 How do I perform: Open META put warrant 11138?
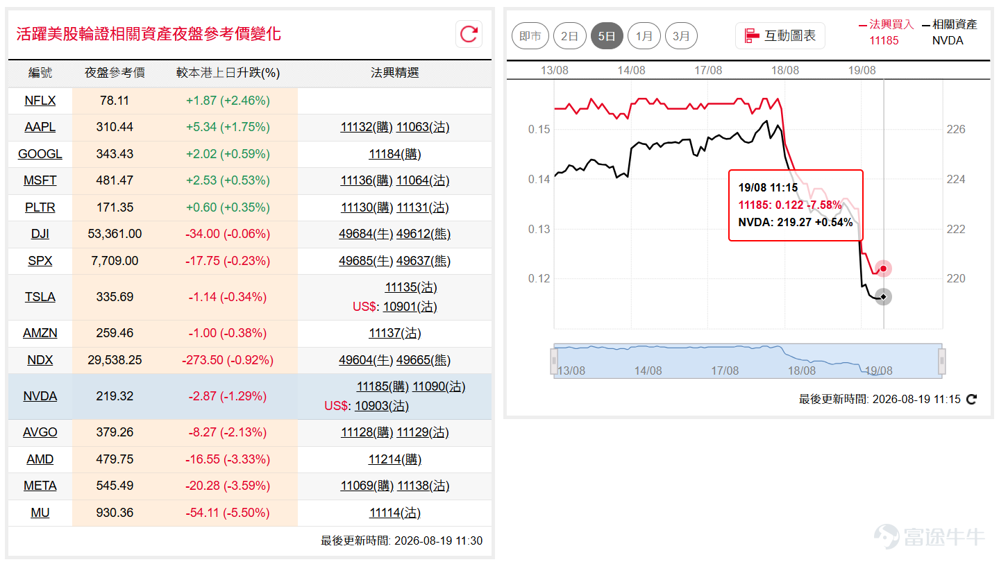423,486
